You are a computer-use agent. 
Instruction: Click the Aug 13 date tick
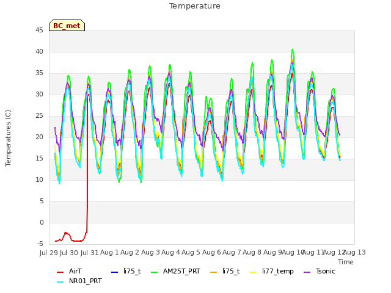tap(354, 252)
